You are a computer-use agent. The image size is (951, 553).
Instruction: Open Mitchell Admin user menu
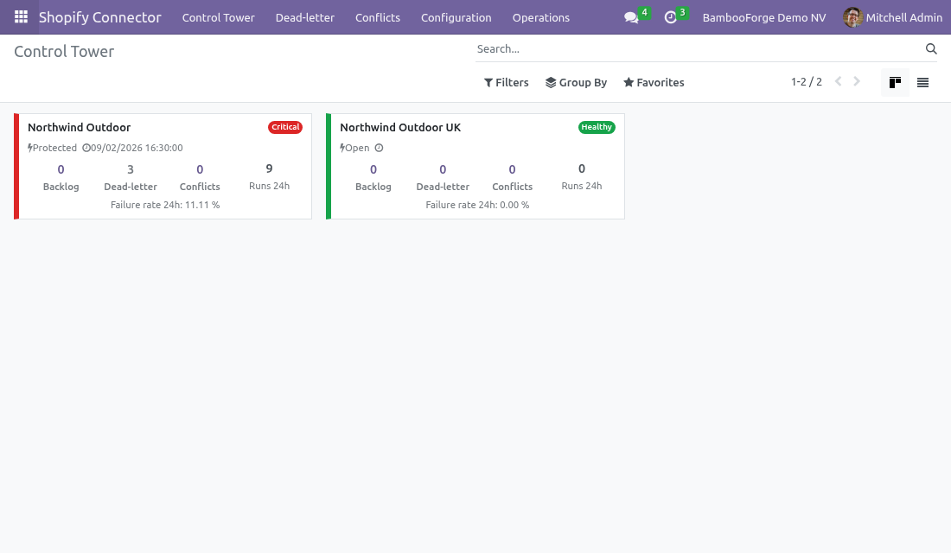(893, 17)
